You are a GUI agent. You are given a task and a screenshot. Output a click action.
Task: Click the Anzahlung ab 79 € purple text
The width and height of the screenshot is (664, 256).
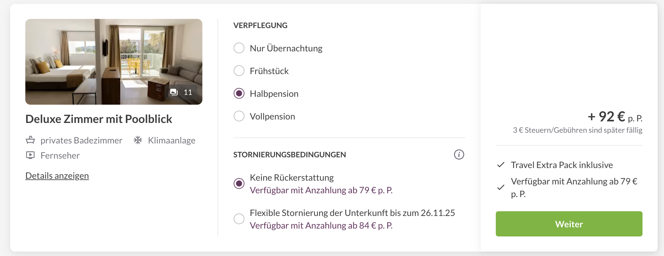321,190
